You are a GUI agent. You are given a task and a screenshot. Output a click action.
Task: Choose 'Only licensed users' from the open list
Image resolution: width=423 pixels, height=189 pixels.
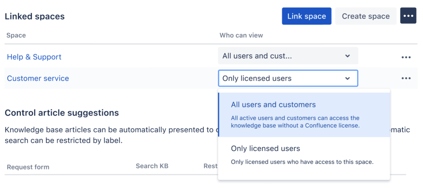click(x=265, y=149)
